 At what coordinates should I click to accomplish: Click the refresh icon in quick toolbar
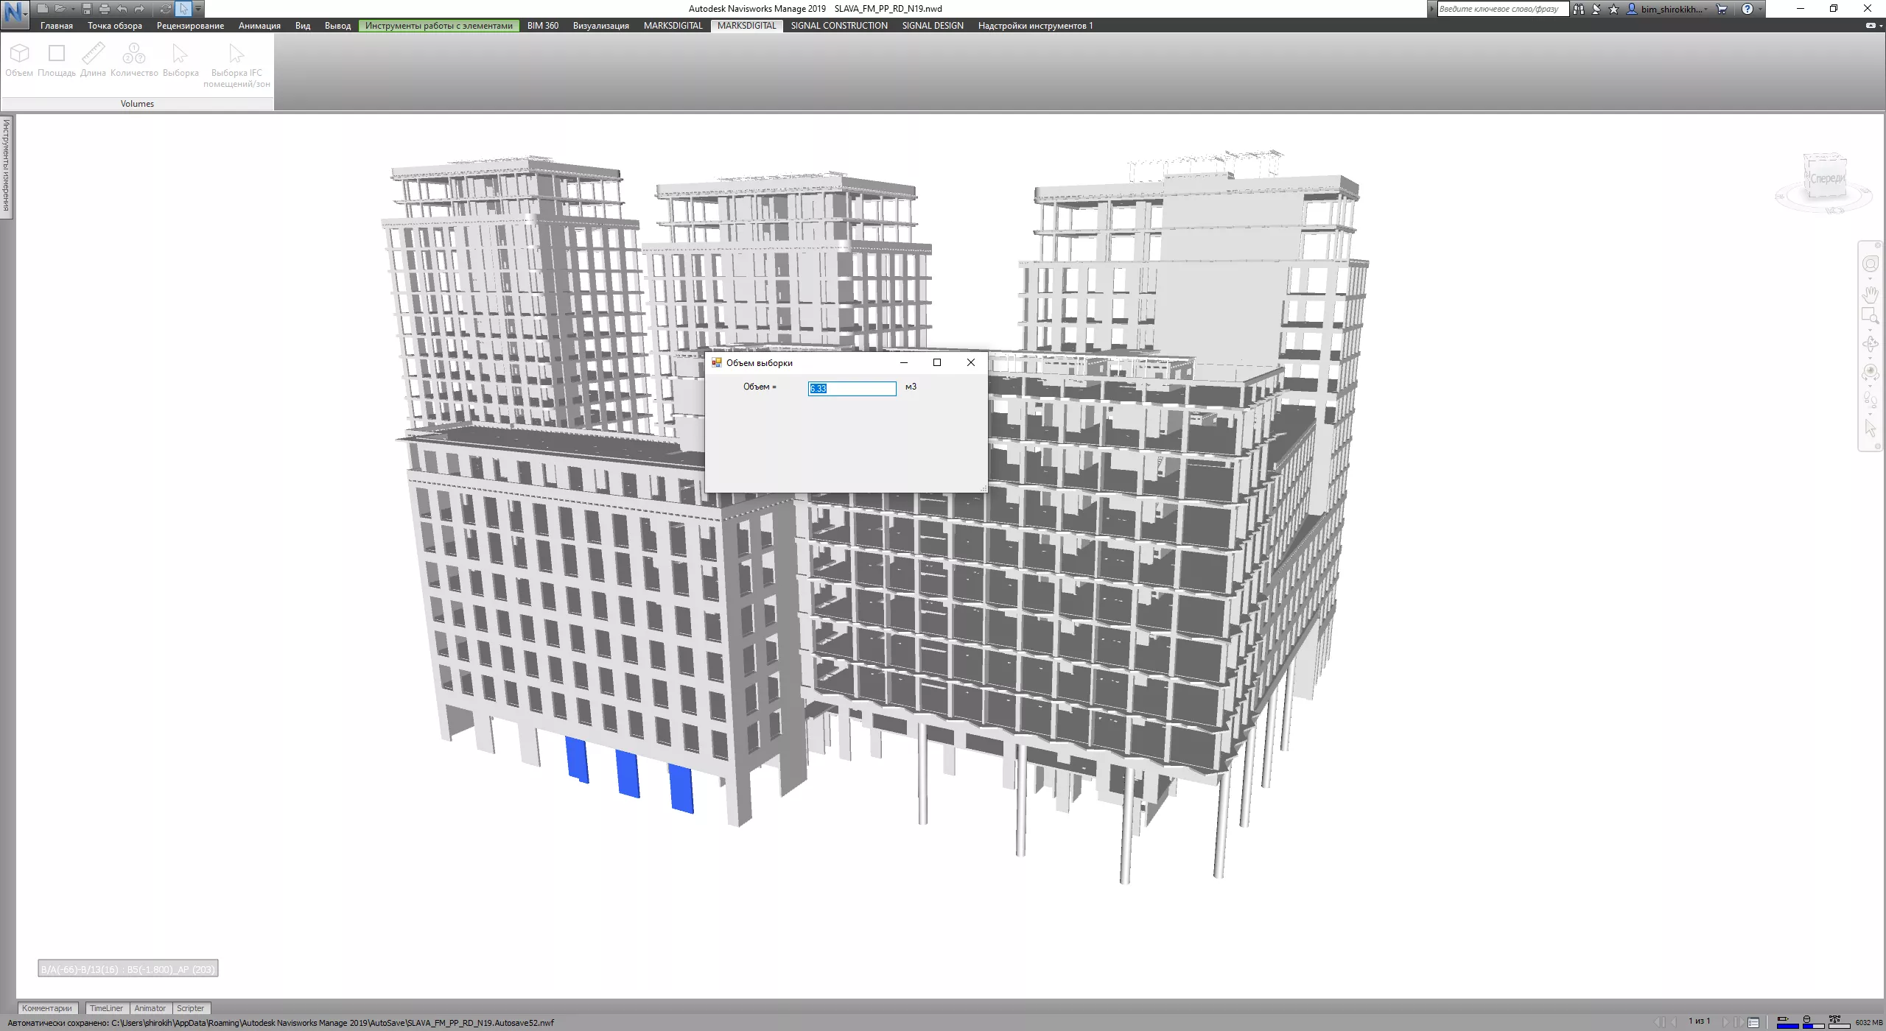pyautogui.click(x=165, y=9)
